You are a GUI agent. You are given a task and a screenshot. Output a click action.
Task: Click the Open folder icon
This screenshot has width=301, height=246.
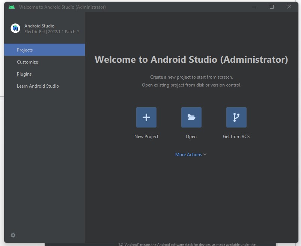pyautogui.click(x=191, y=117)
